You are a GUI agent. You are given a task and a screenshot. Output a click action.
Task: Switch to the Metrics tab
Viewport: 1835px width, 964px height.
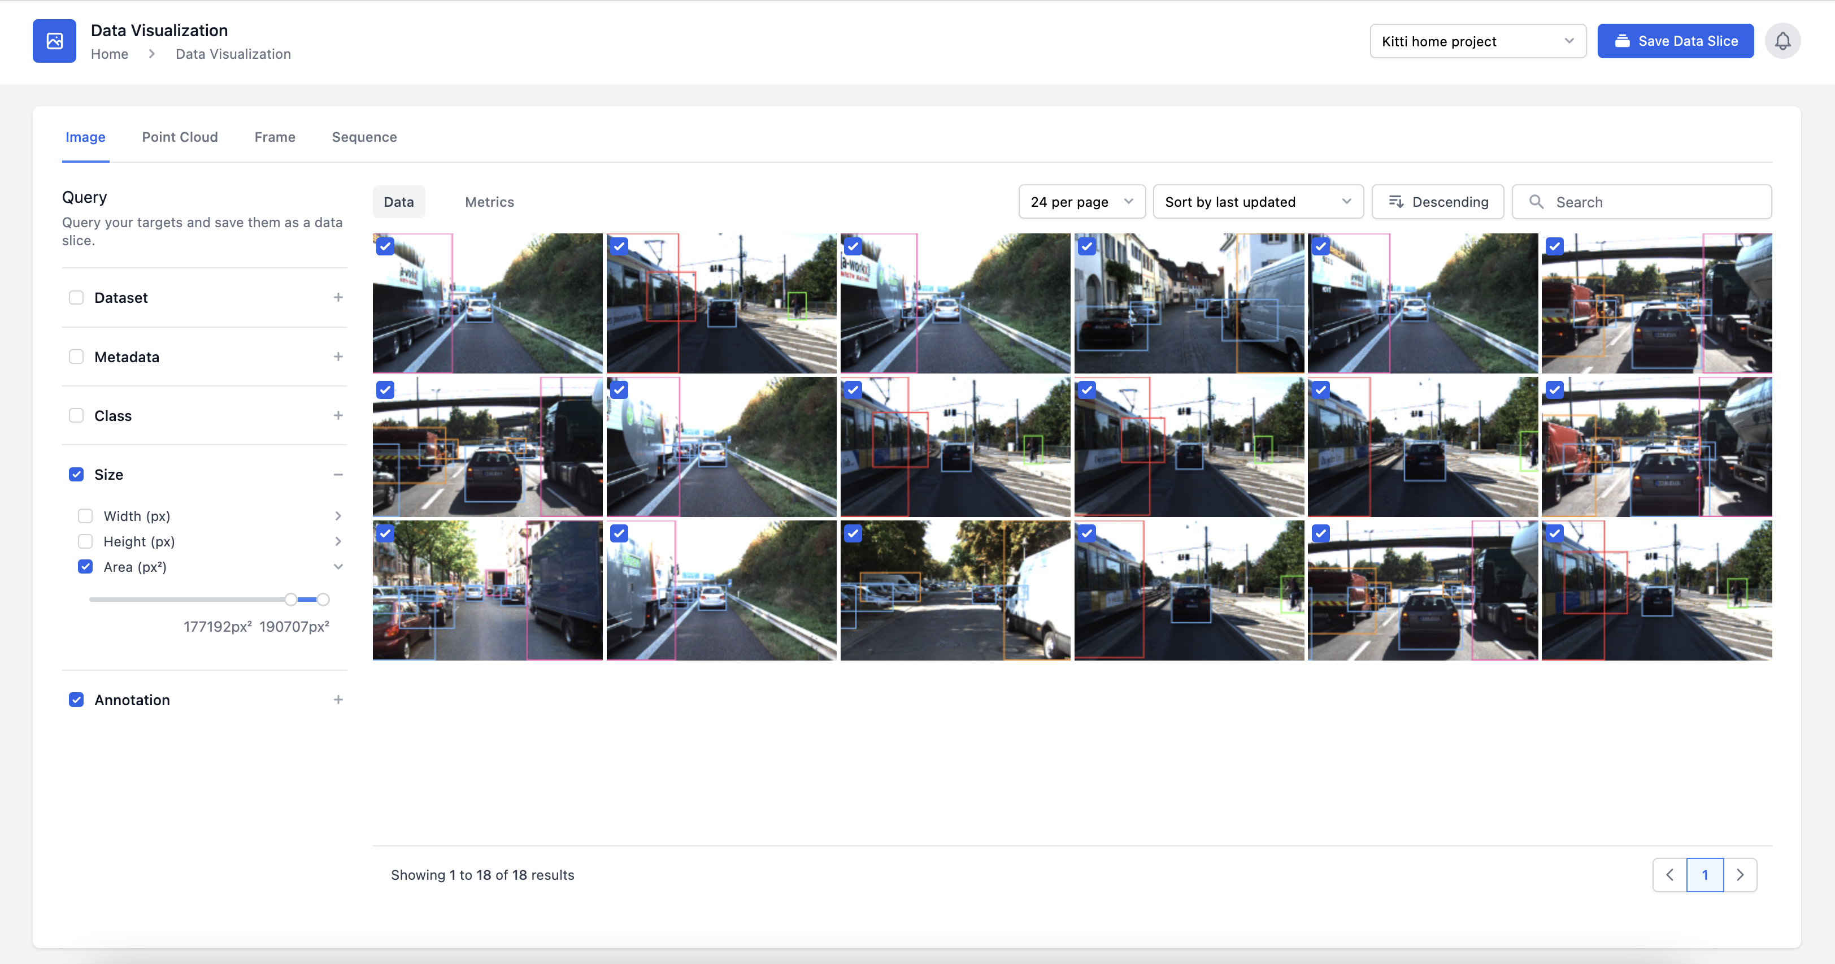pyautogui.click(x=489, y=202)
